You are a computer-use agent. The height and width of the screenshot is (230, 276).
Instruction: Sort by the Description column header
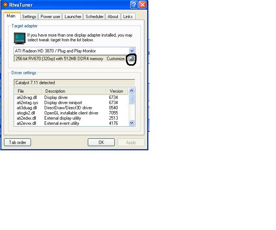[x=74, y=91]
